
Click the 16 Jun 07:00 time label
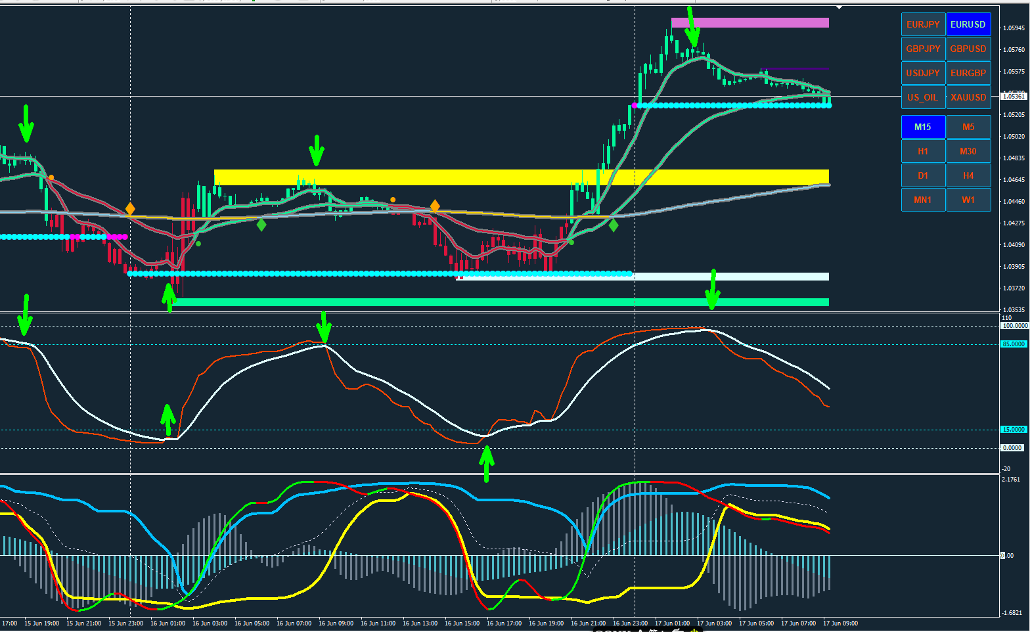(x=294, y=623)
